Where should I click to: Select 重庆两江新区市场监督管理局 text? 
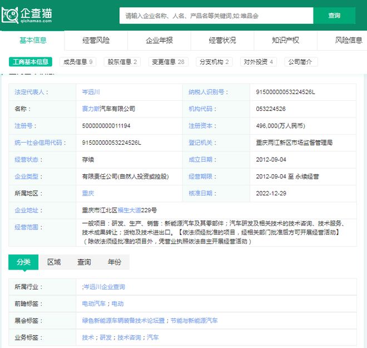click(294, 143)
